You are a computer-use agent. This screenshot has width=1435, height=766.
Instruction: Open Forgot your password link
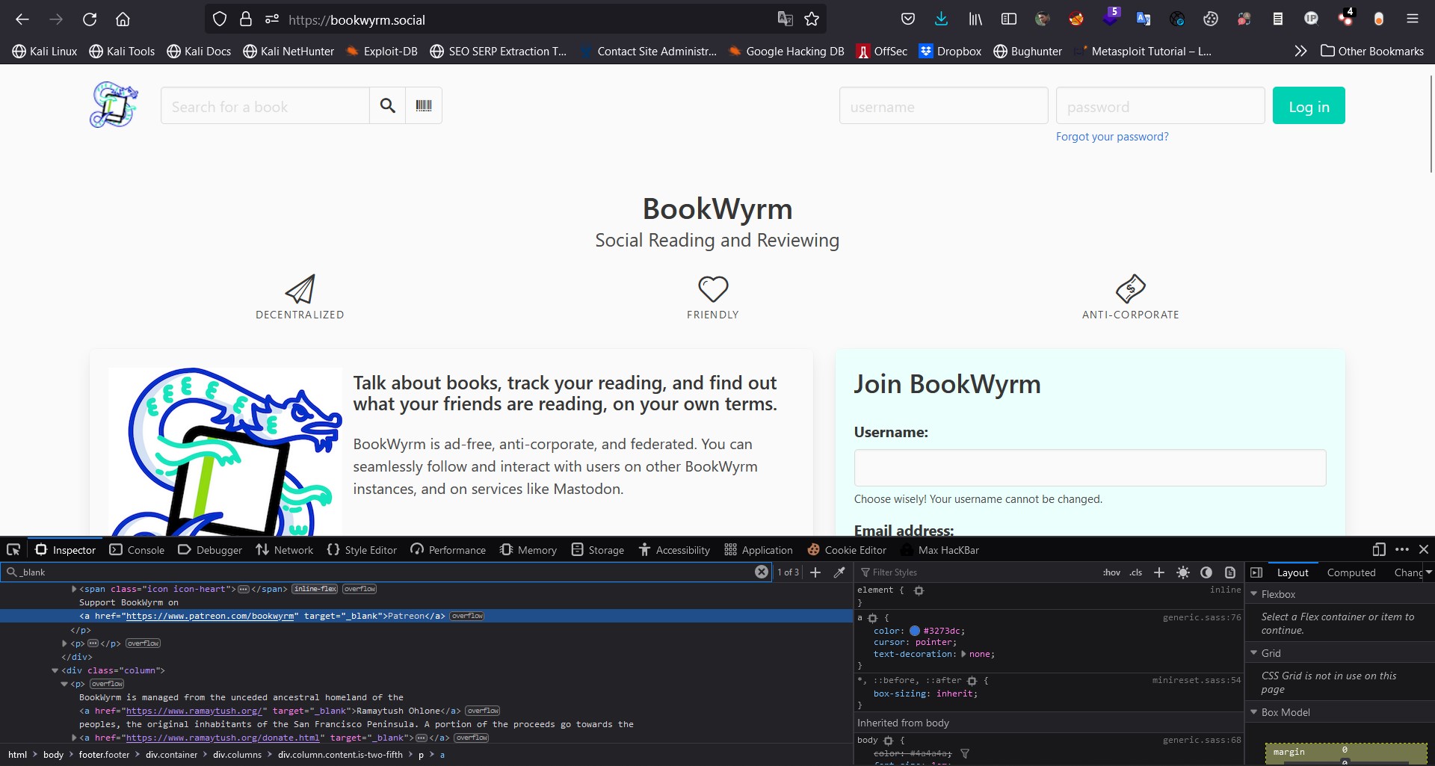(x=1112, y=137)
